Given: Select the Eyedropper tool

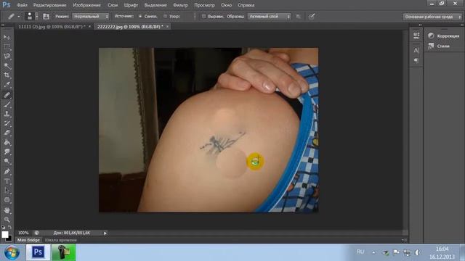Looking at the screenshot, I should pos(7,85).
